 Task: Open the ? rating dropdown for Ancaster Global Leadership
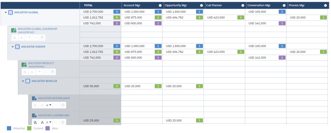[28, 38]
